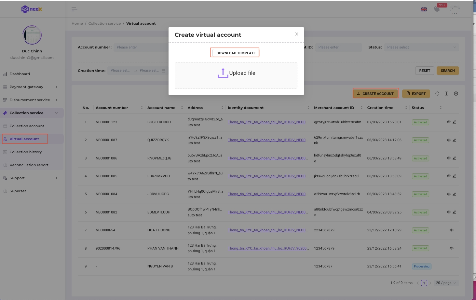Screen dimensions: 476x300
Task: Show details for account NEO0001087
Action: pos(449,140)
